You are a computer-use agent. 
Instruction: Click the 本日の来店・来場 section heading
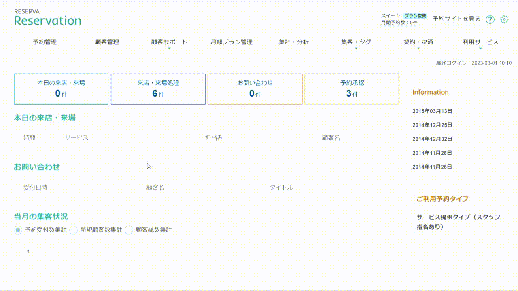pyautogui.click(x=45, y=118)
